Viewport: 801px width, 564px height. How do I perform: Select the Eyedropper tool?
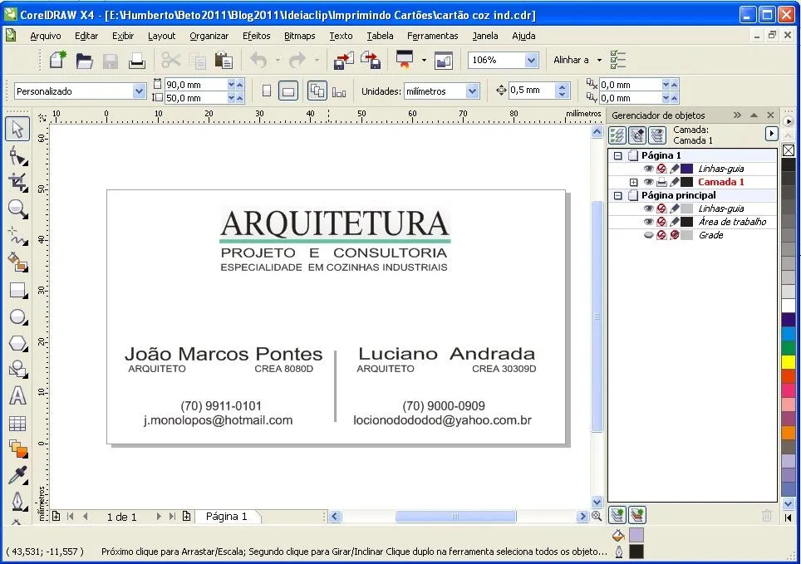point(18,475)
